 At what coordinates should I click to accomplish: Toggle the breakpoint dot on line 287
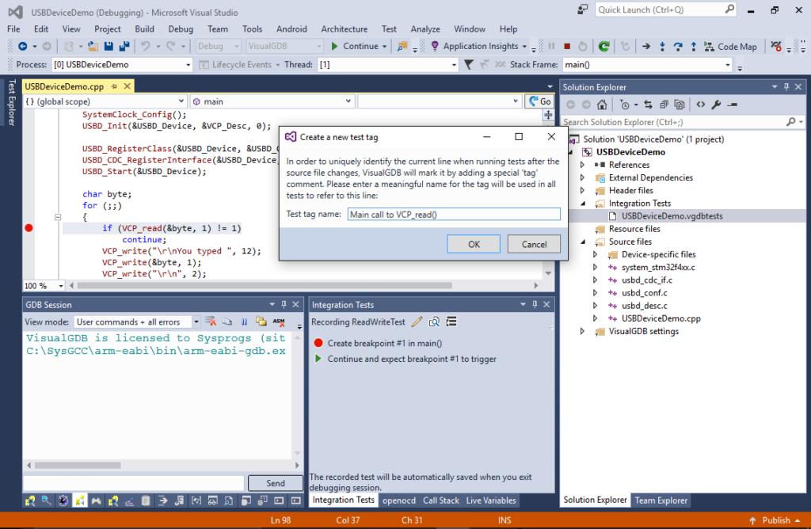(29, 227)
